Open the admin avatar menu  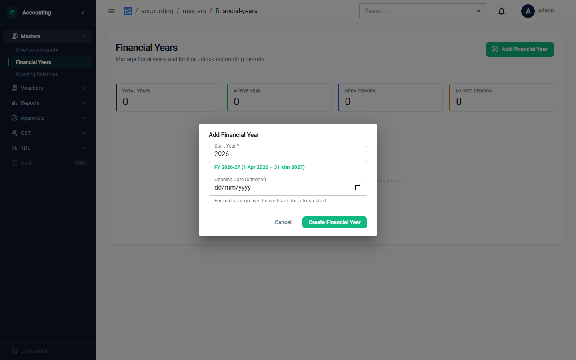coord(528,11)
